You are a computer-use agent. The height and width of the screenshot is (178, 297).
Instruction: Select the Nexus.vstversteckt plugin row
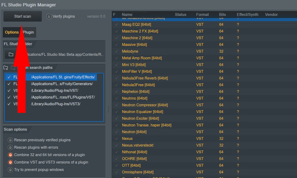tap(204, 145)
